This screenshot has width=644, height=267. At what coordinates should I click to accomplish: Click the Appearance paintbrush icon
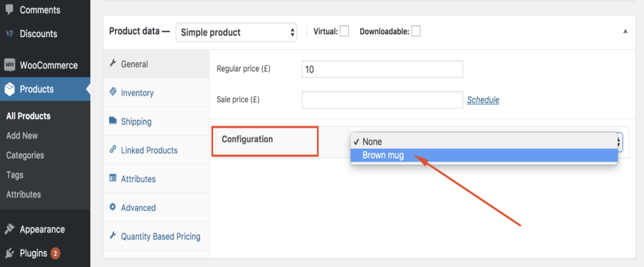click(9, 229)
